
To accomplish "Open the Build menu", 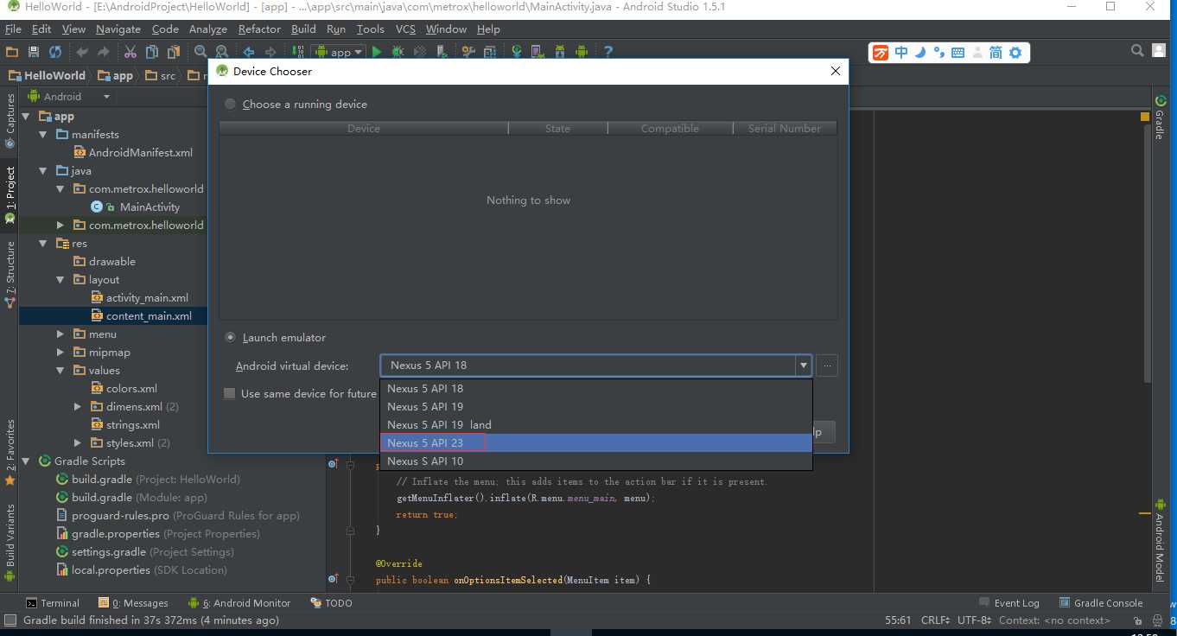I will [303, 29].
